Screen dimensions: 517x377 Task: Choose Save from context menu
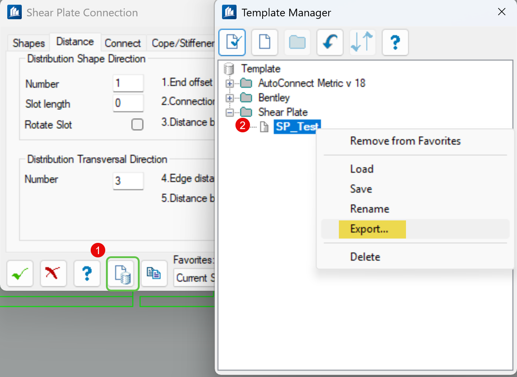361,189
